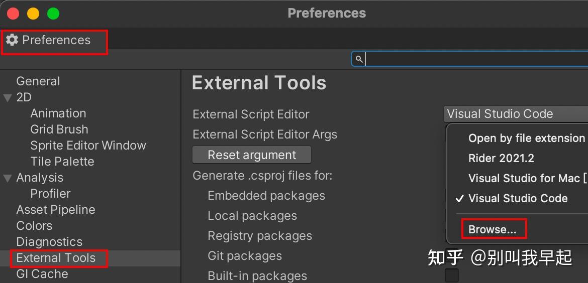
Task: Select the checked Visual Studio Code entry
Action: pos(518,199)
